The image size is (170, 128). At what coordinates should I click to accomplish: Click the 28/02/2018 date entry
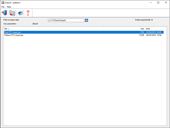[151, 35]
